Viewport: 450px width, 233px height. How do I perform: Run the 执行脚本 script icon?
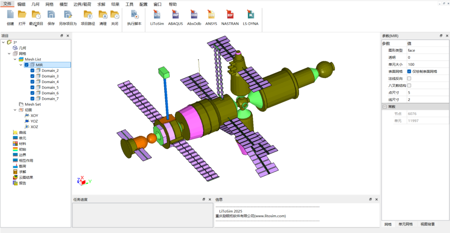[x=134, y=15]
